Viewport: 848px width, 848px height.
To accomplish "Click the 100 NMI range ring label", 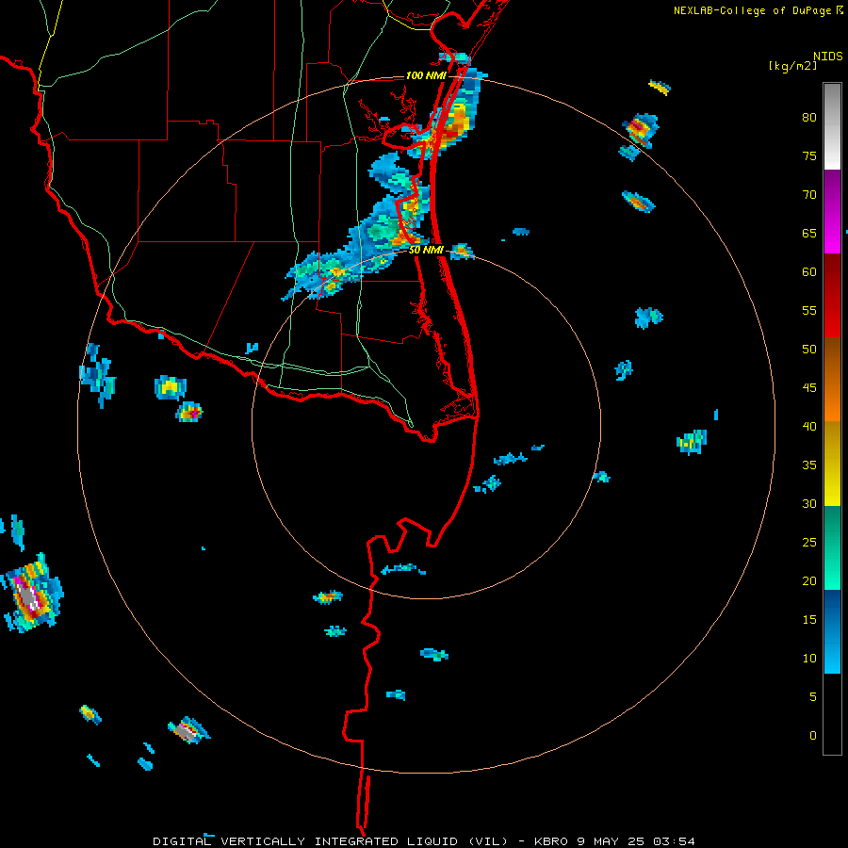I will click(426, 75).
